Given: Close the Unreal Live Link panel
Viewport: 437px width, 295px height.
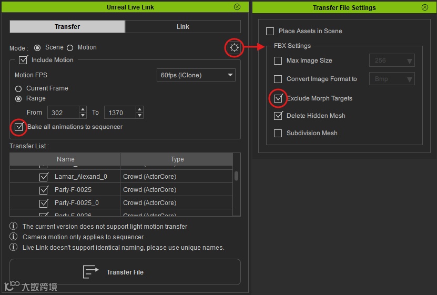Looking at the screenshot, I should click(x=237, y=7).
